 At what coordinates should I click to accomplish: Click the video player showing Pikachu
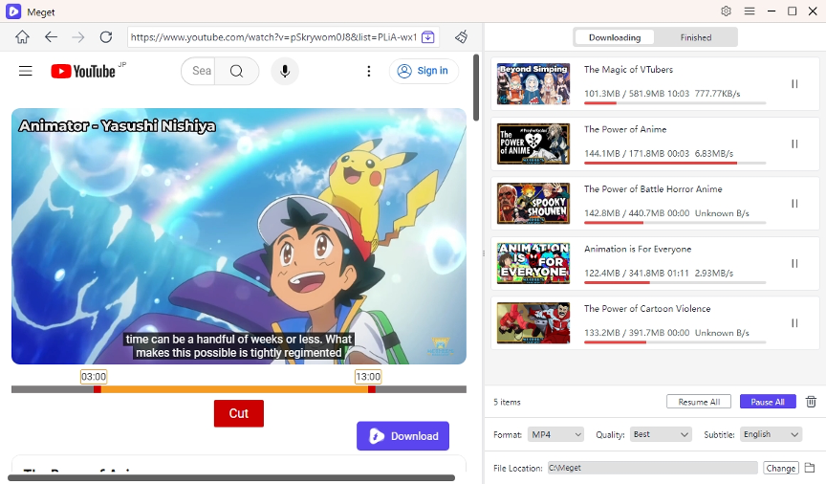(x=239, y=236)
